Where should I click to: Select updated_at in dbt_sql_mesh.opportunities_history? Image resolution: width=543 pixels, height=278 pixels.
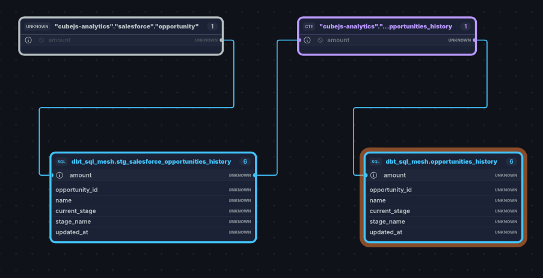443,232
